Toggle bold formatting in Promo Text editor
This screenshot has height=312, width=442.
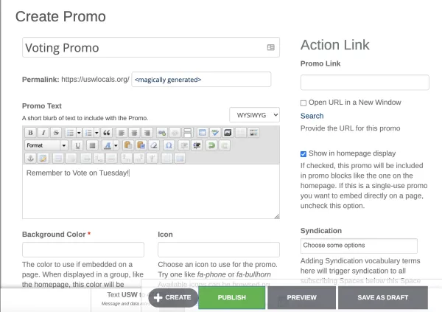point(30,133)
